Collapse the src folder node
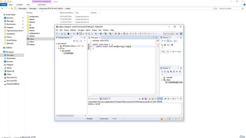 coord(59,48)
